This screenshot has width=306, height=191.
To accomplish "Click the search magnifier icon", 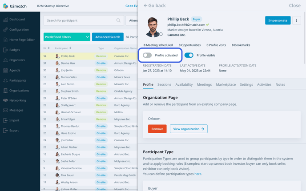I will click(118, 20).
